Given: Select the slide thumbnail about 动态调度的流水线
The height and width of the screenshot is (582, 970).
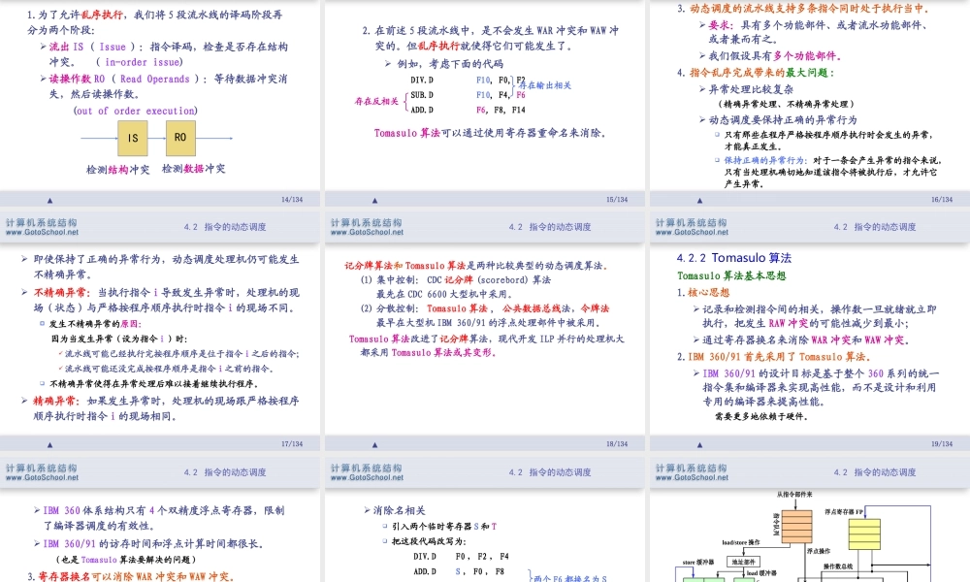Looking at the screenshot, I should (x=808, y=107).
